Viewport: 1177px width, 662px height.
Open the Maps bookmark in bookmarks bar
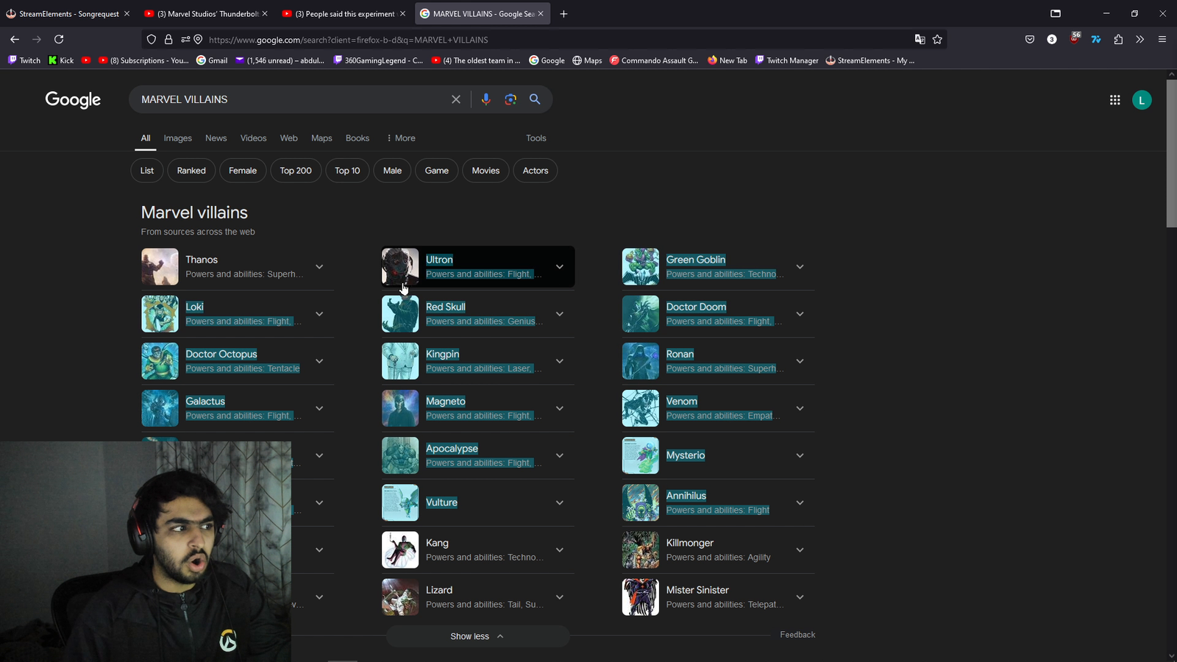coord(587,60)
